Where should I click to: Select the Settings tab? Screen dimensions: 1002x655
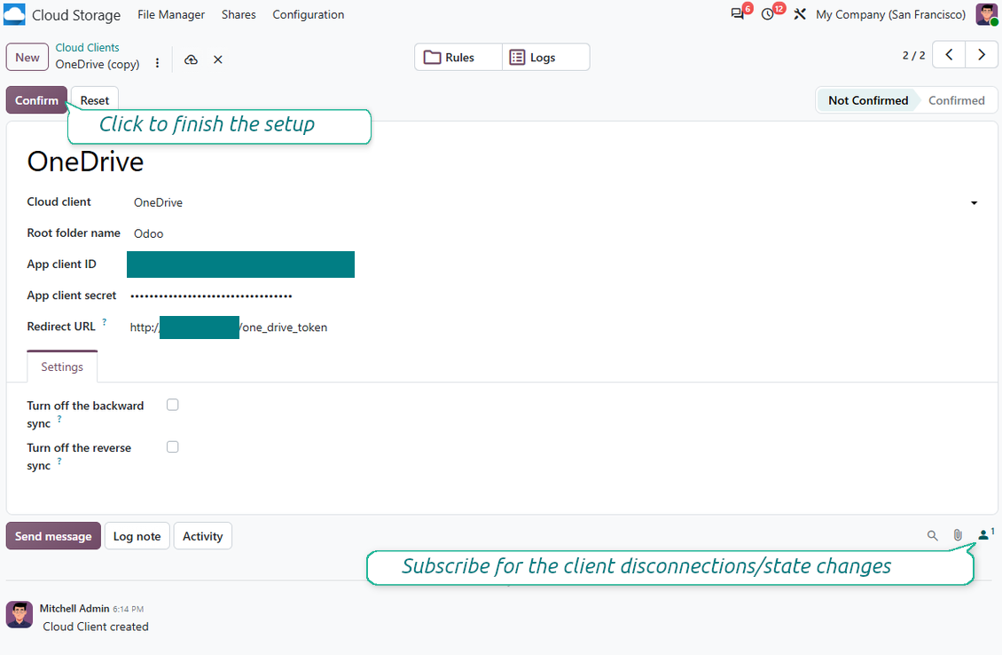pyautogui.click(x=62, y=367)
